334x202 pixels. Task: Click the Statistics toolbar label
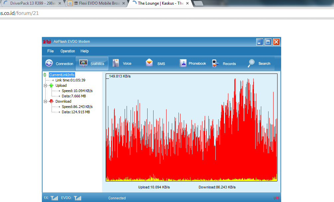(97, 64)
